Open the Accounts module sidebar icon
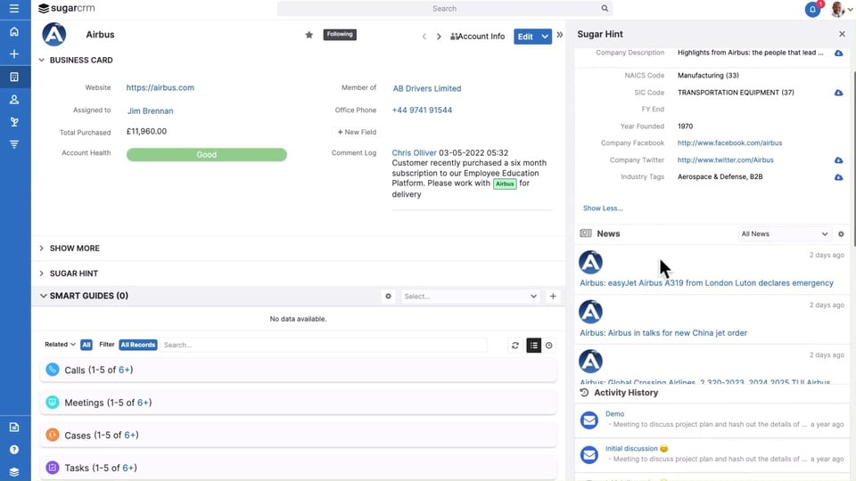This screenshot has height=481, width=856. click(x=14, y=77)
